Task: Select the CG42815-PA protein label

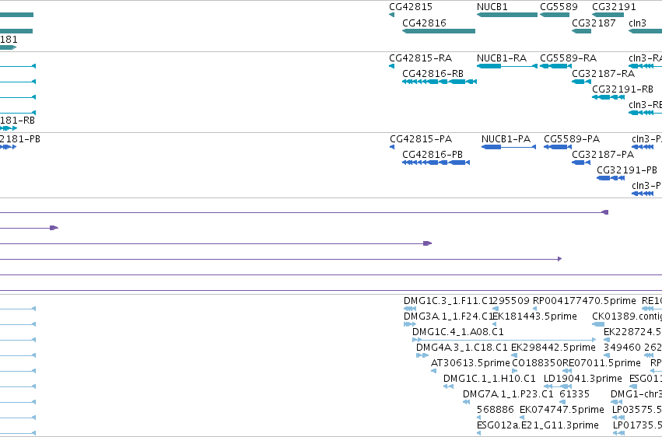Action: coord(421,138)
